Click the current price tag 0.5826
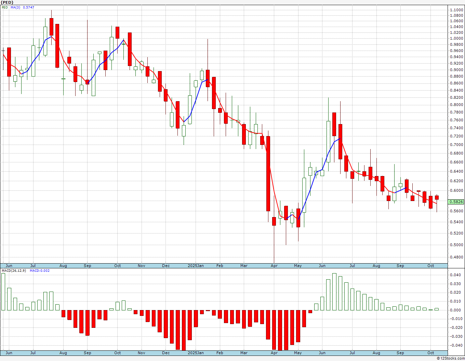The height and width of the screenshot is (361, 465). tap(456, 202)
